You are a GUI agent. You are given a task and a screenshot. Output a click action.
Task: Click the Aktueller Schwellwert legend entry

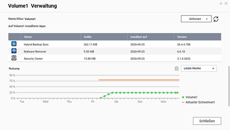198,102
